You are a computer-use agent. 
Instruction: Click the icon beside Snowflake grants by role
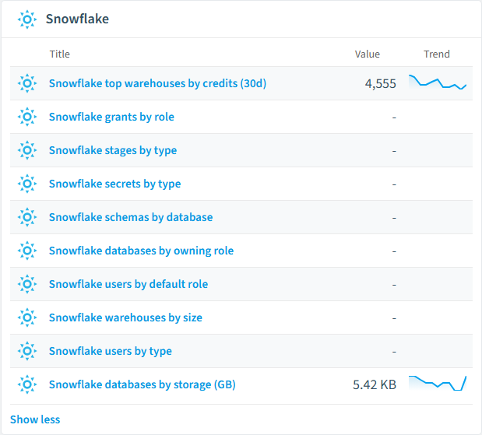click(27, 117)
